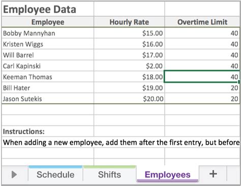Switch to the Schedule sheet tab
Viewport: 241px width, 186px height.
55,174
